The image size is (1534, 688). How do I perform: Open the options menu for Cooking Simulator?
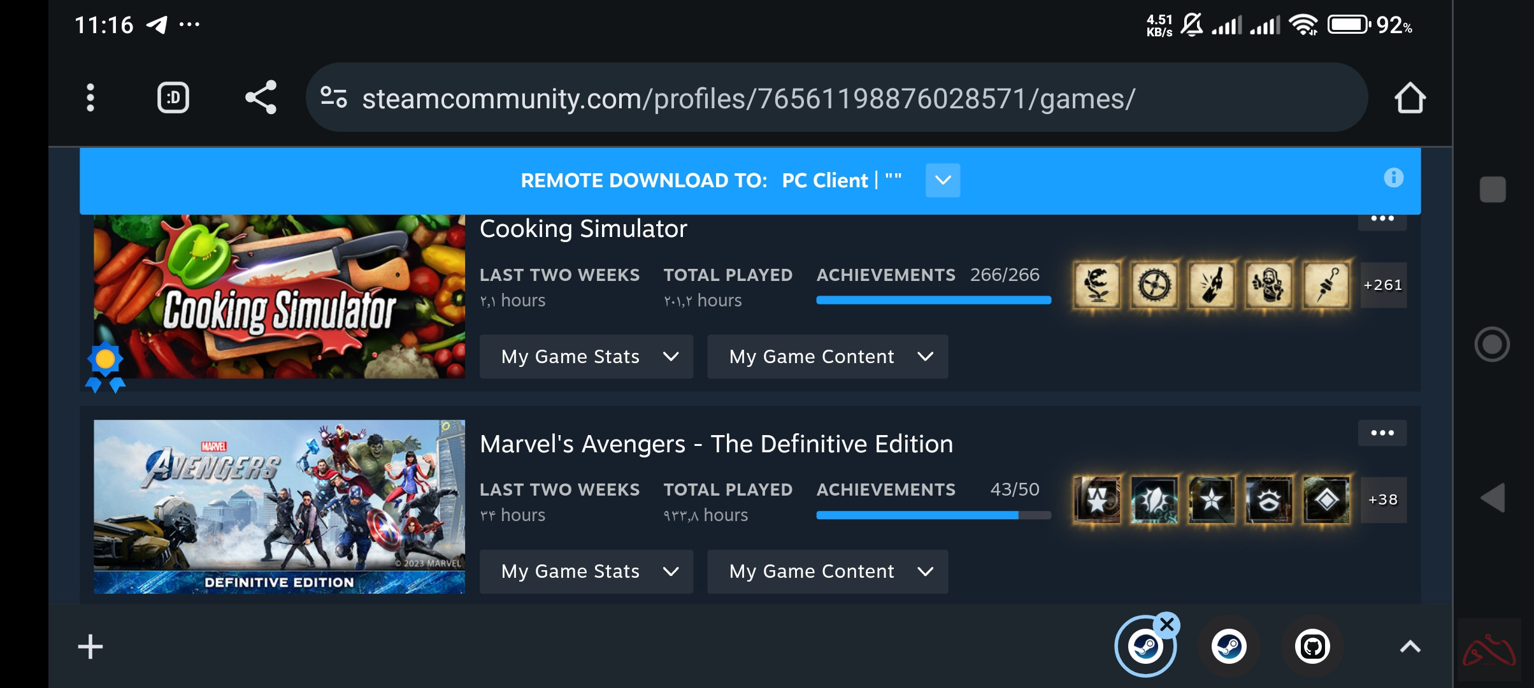click(1382, 218)
